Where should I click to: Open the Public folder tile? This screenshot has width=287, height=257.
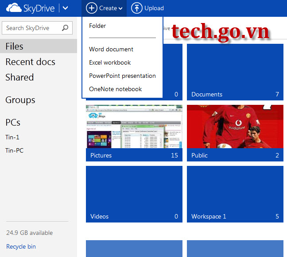tap(235, 133)
